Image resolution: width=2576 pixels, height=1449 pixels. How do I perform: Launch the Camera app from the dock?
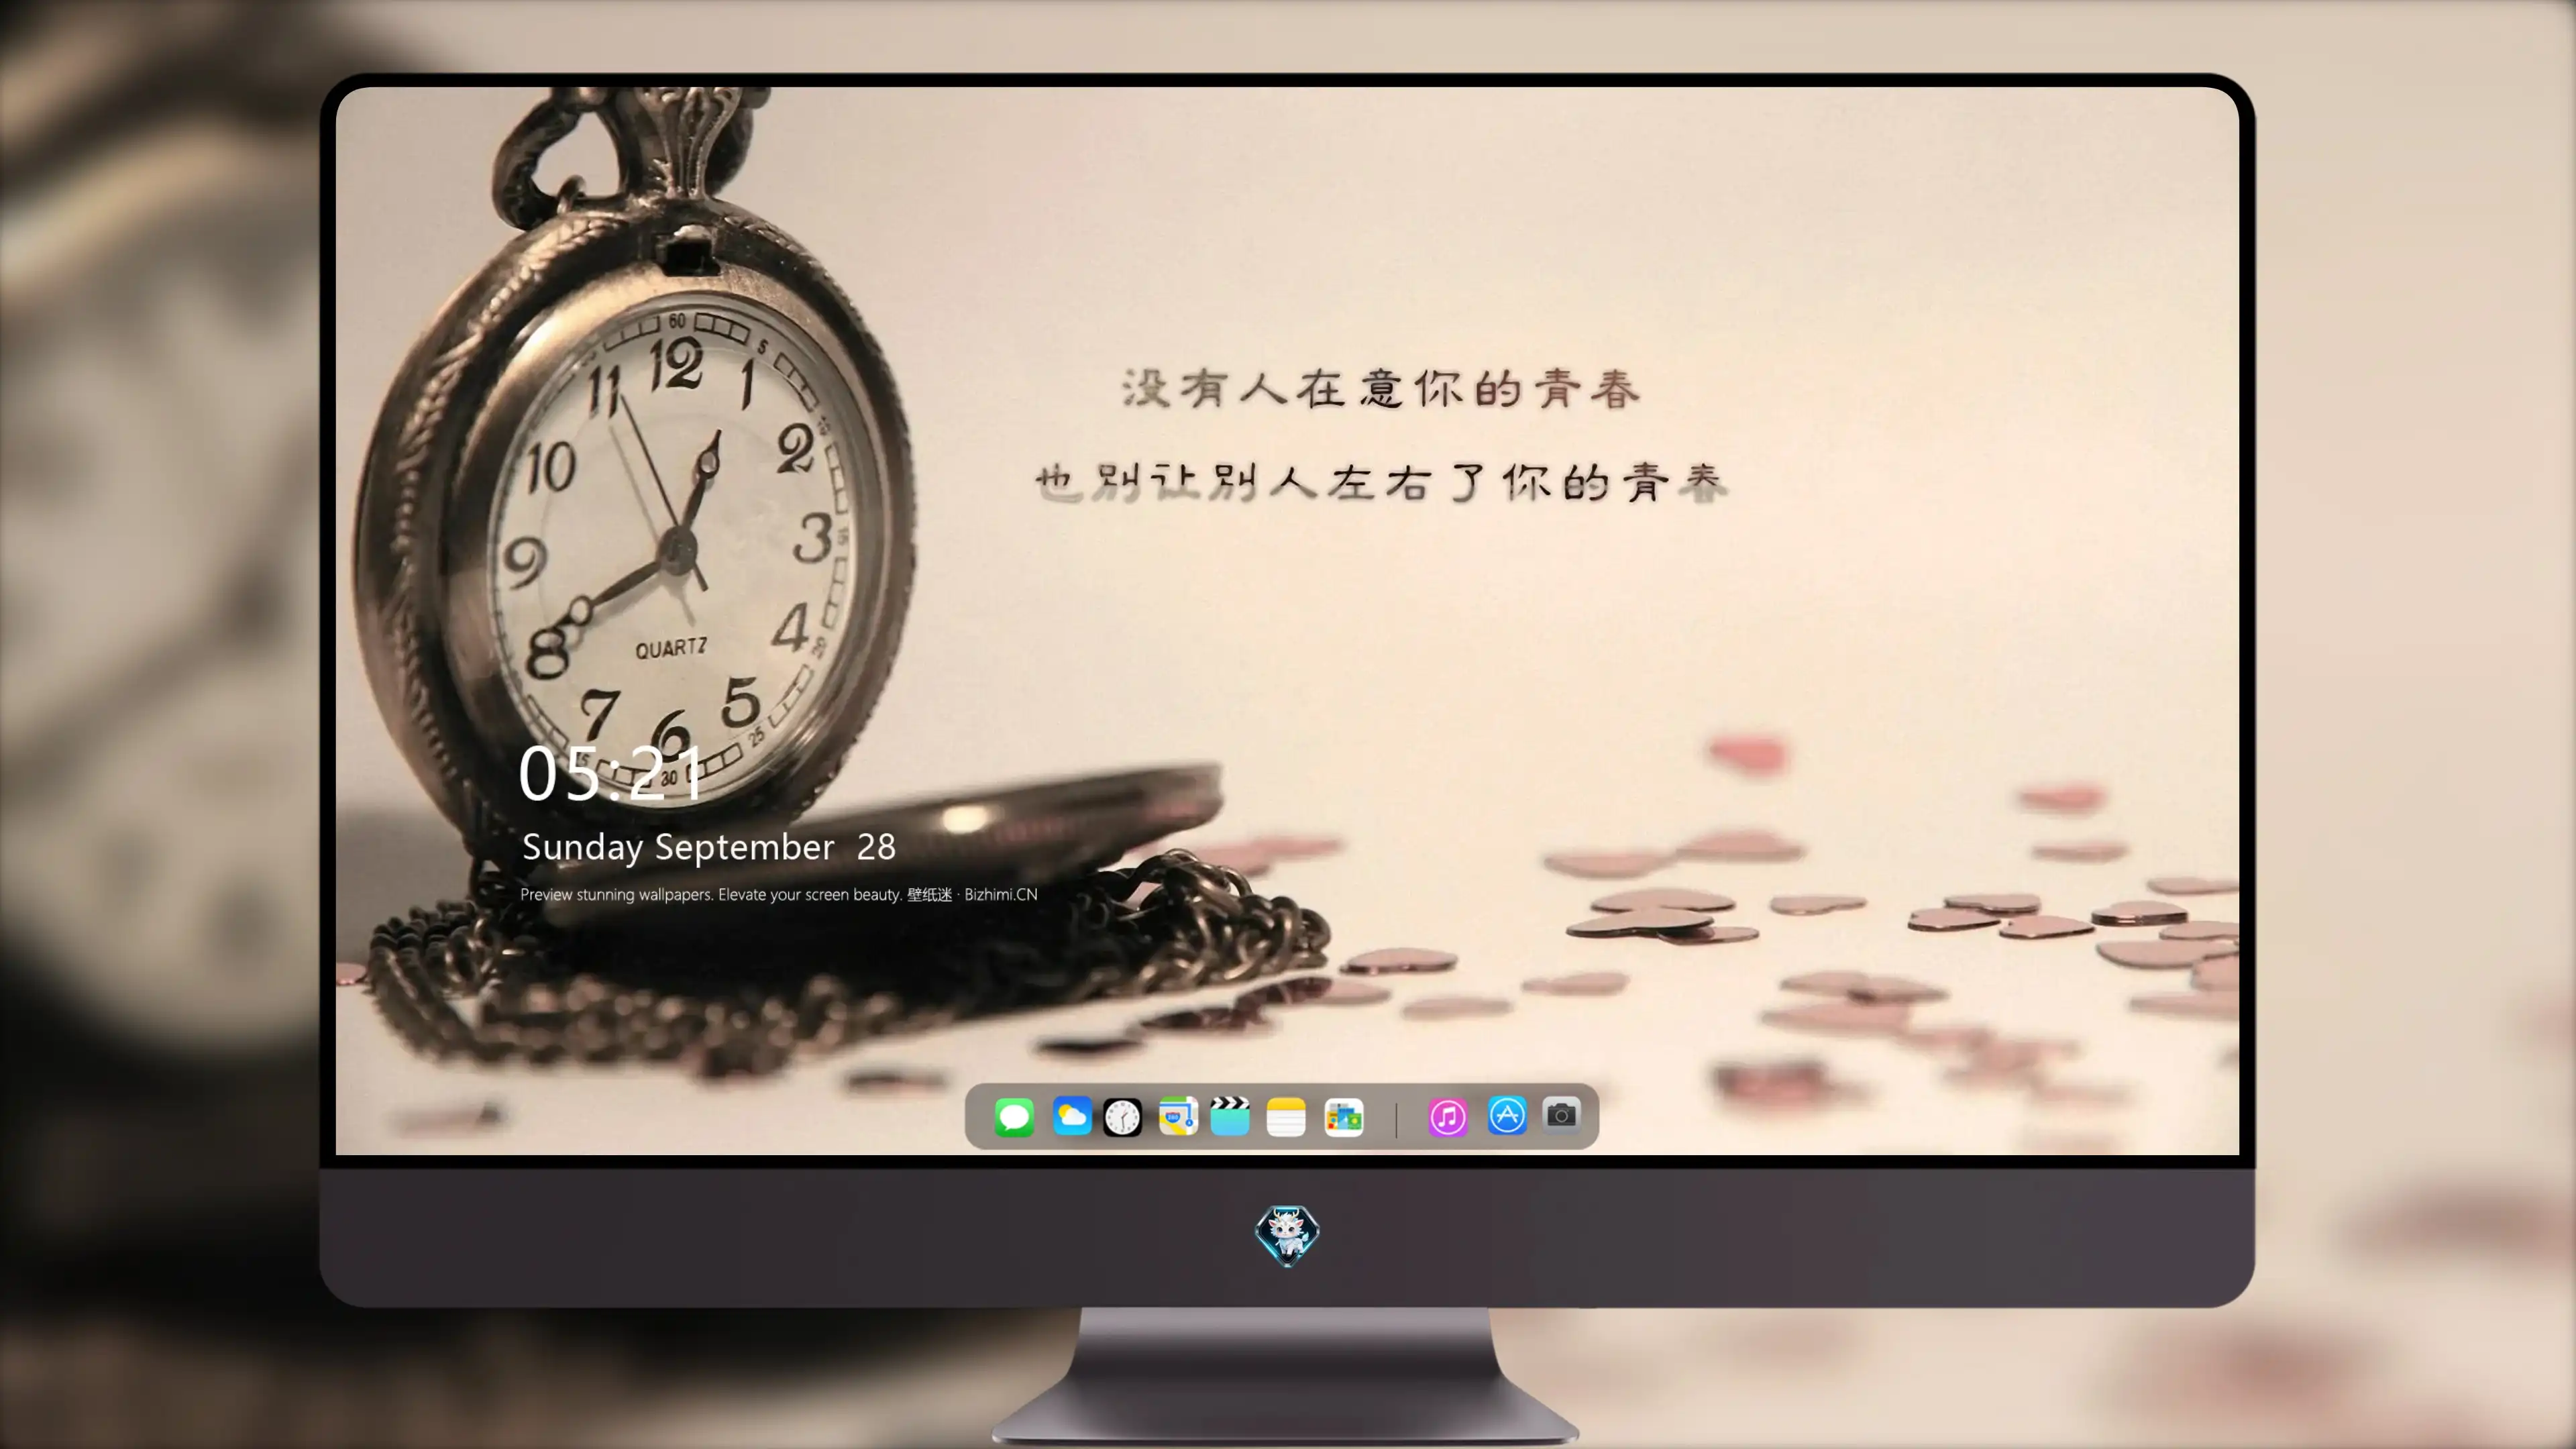tap(1561, 1115)
